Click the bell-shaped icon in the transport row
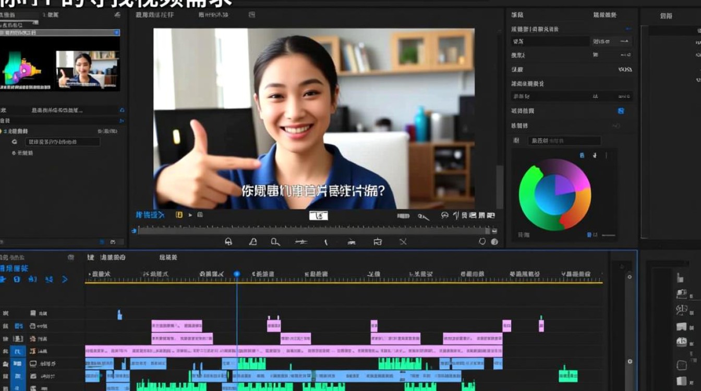Viewport: 701px width, 391px height. 253,242
